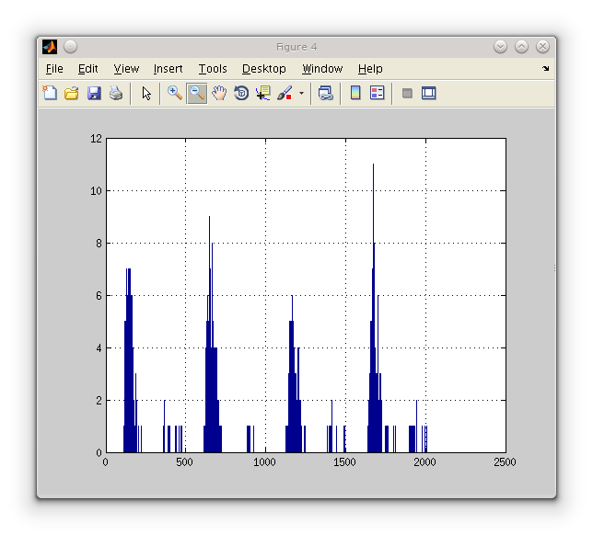Click the Link Plot icon
The height and width of the screenshot is (535, 593).
pos(325,93)
